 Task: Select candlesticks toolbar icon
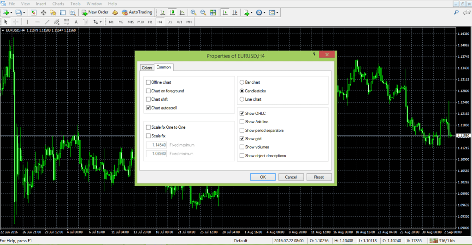click(172, 12)
